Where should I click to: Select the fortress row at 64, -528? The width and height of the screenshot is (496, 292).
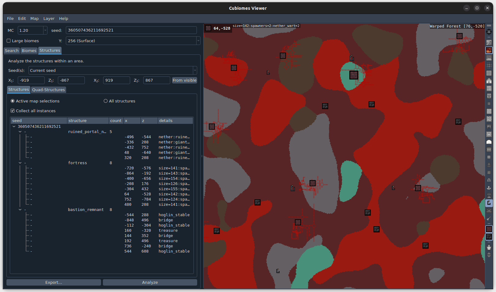(102, 194)
